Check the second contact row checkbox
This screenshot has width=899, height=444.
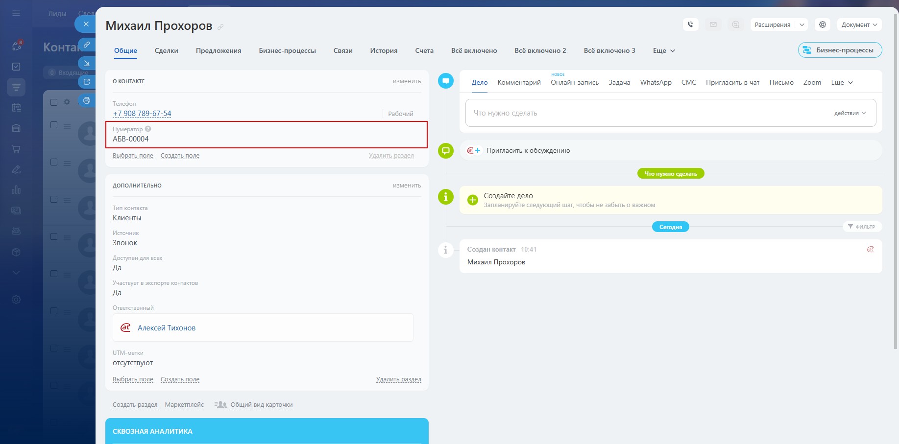pos(54,162)
